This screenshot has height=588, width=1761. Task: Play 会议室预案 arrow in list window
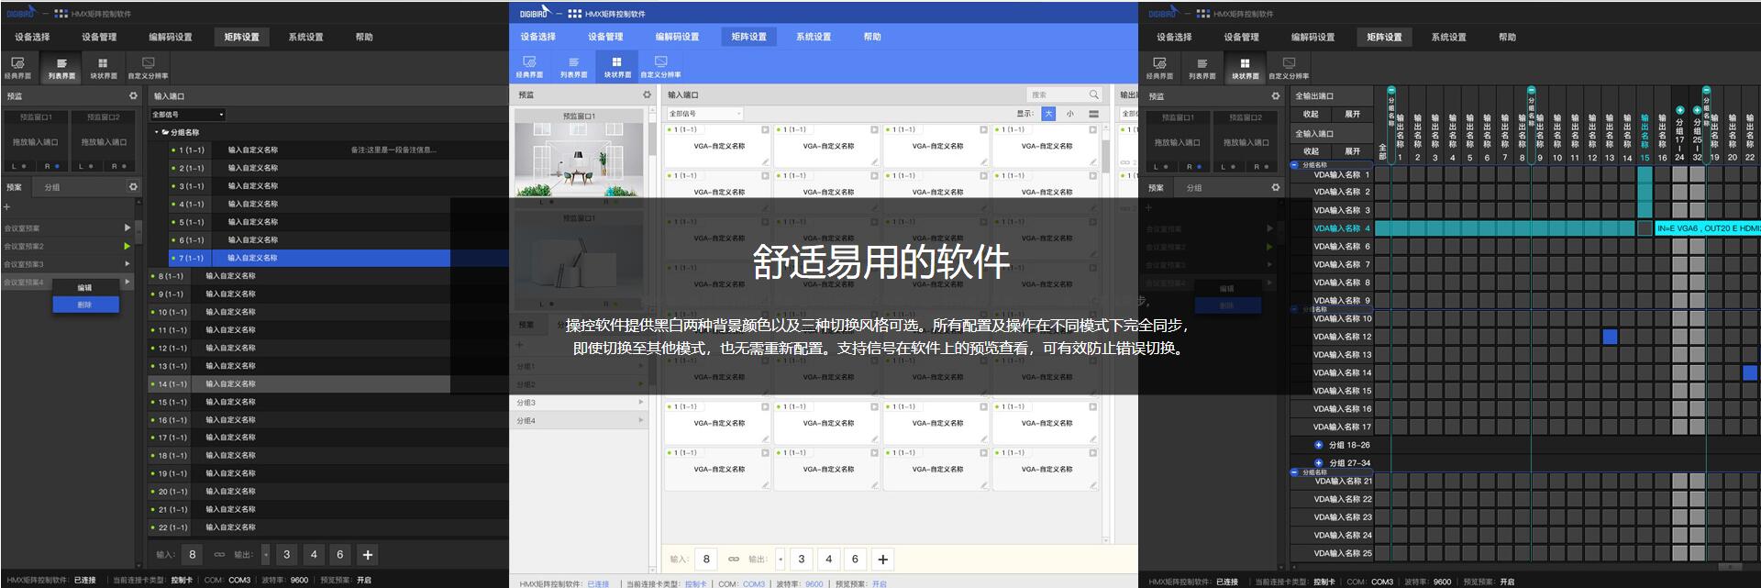(x=127, y=227)
